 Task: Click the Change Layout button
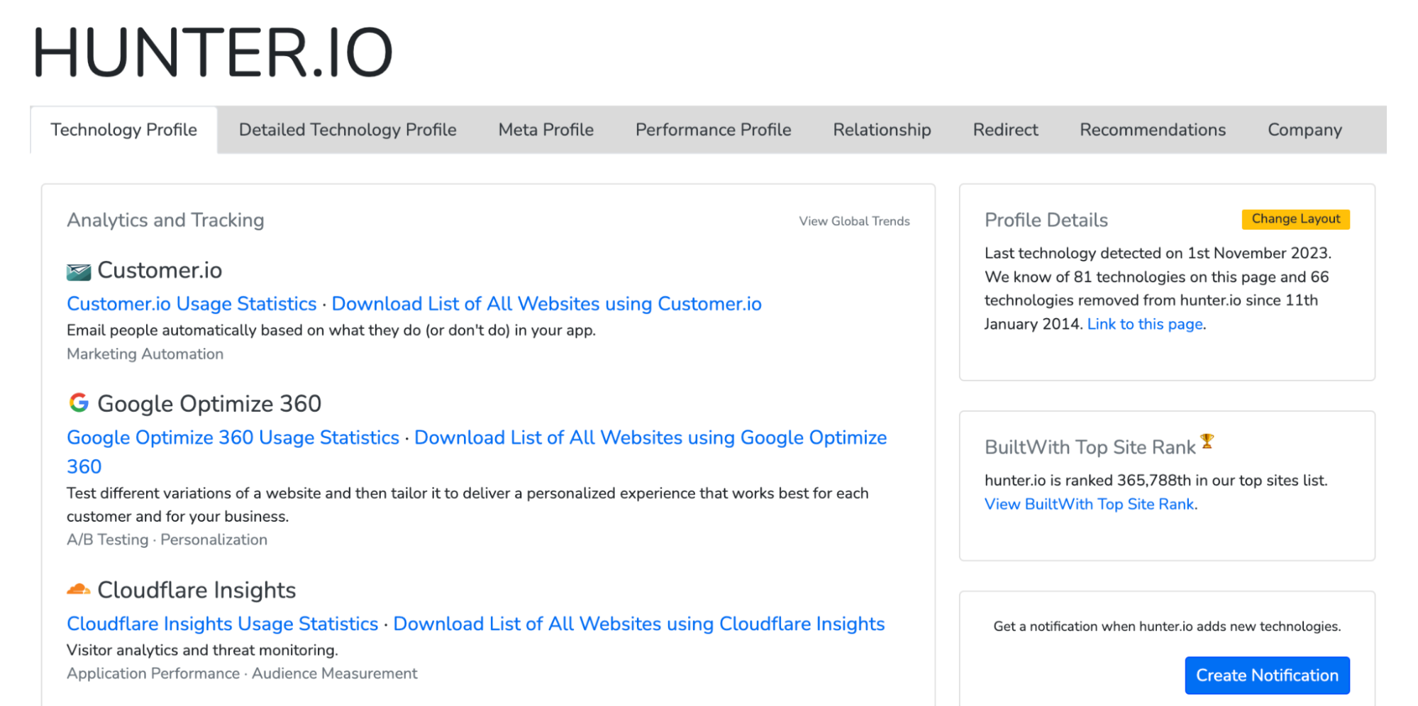pos(1295,219)
